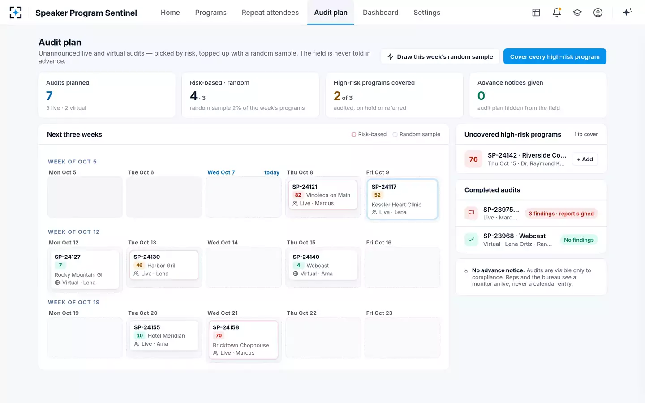Select the empty Fri Oct 23 day slot
The height and width of the screenshot is (403, 645).
[402, 338]
